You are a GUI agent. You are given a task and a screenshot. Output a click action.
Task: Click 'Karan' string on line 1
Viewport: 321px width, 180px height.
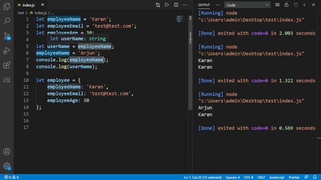coord(99,19)
